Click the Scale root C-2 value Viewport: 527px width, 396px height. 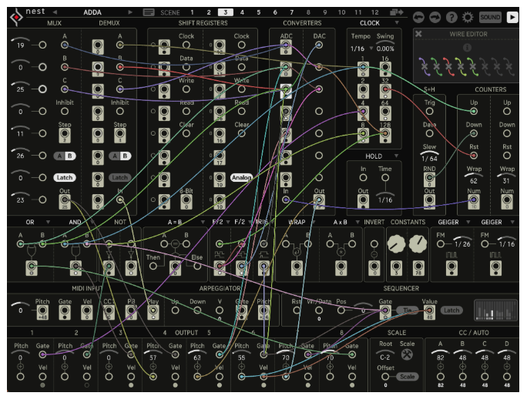[x=384, y=357]
